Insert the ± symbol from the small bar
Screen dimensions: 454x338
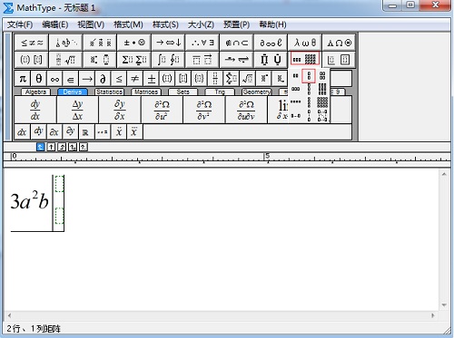[152, 79]
